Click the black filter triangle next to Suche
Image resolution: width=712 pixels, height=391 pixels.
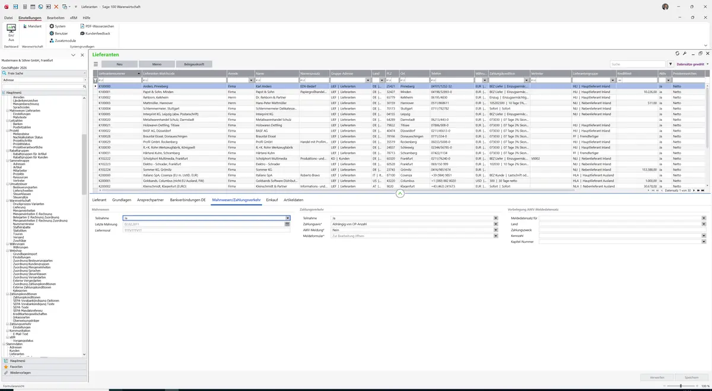[670, 64]
